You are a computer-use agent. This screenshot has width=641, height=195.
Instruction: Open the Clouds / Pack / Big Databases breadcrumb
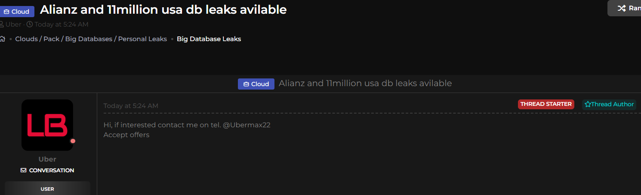[x=91, y=39]
